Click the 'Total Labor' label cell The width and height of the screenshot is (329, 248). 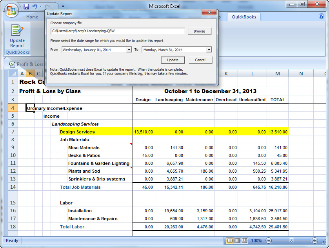72,227
